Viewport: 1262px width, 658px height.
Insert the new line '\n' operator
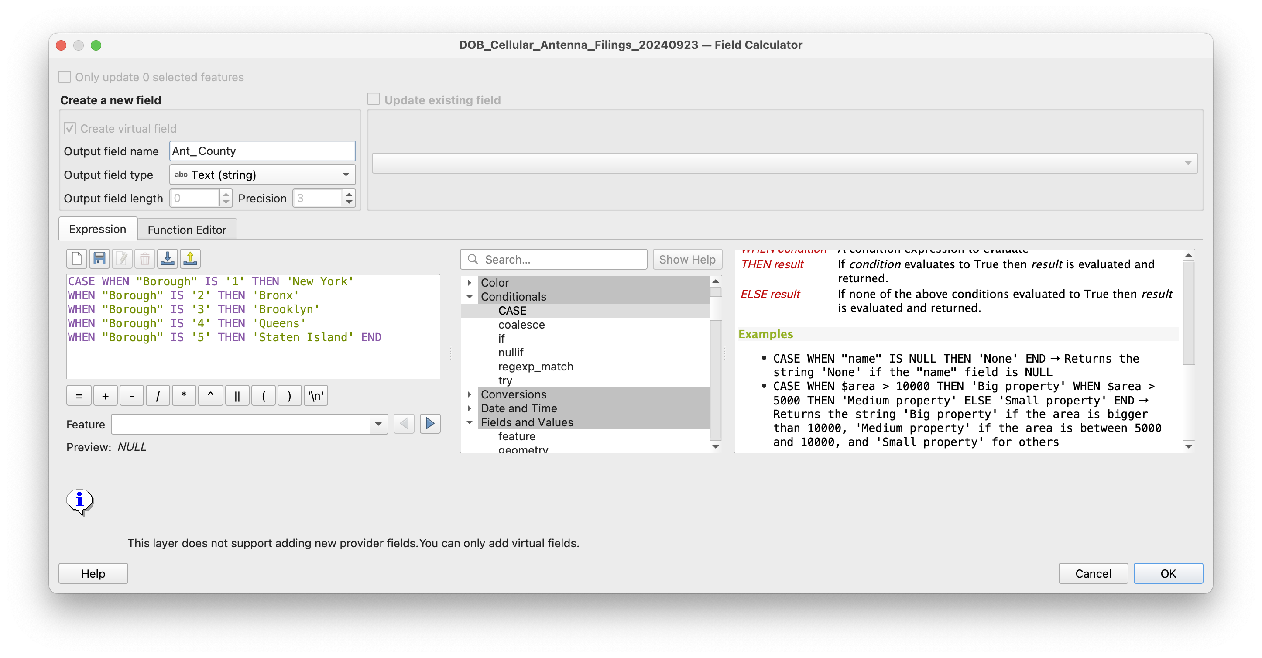(x=315, y=396)
